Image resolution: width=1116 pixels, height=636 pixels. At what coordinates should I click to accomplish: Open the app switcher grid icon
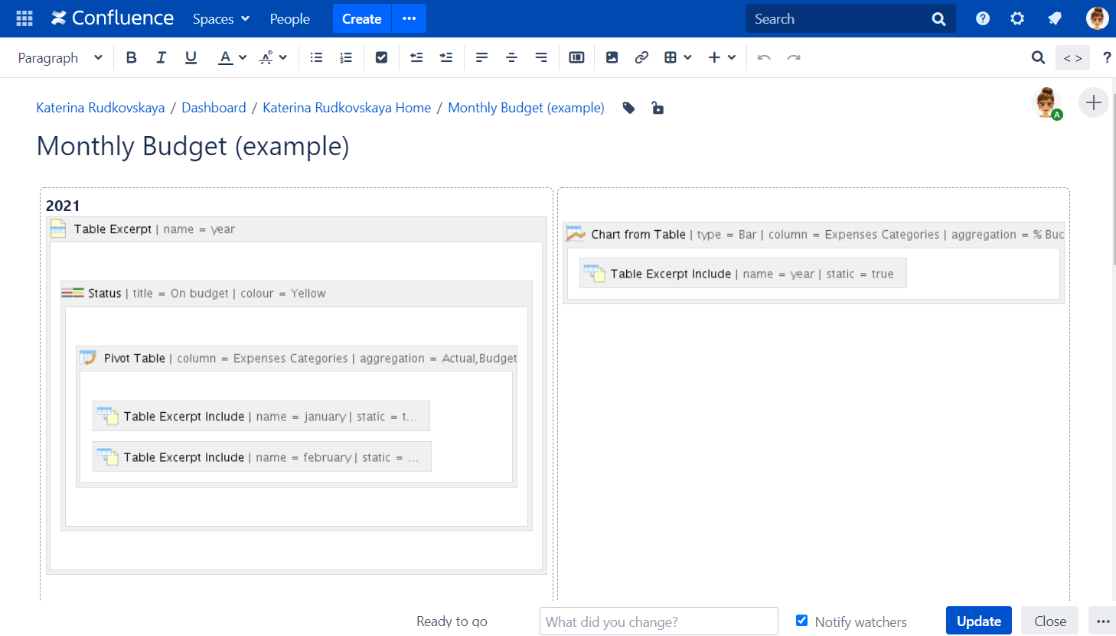[24, 18]
